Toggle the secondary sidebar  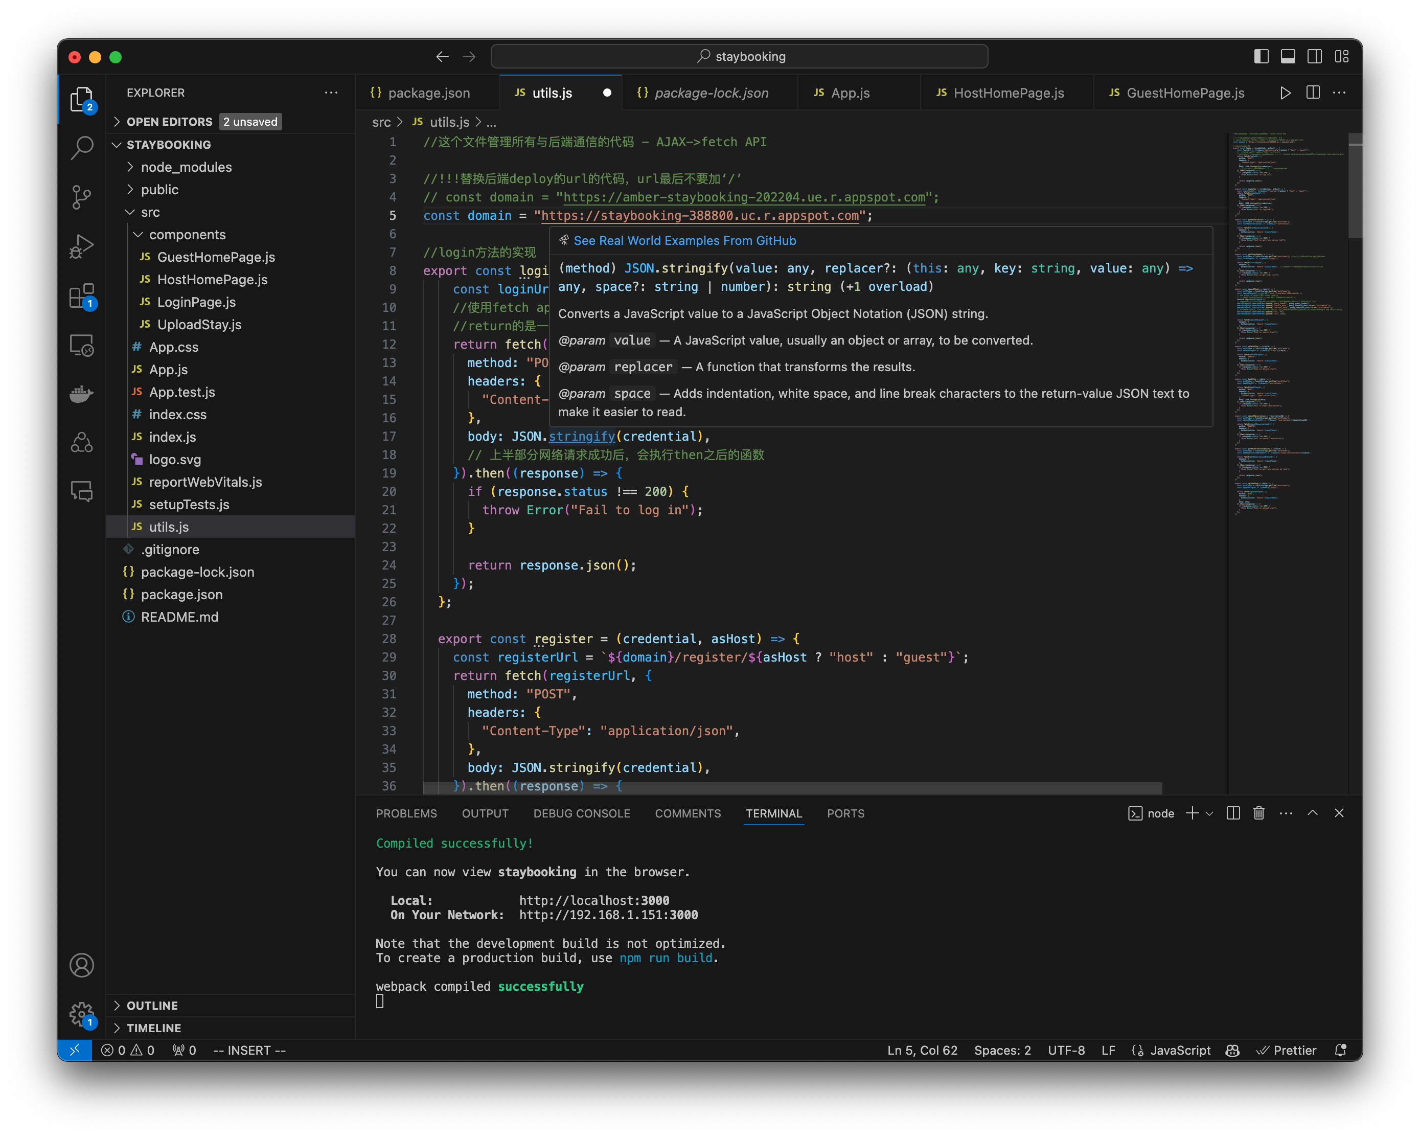pos(1315,57)
